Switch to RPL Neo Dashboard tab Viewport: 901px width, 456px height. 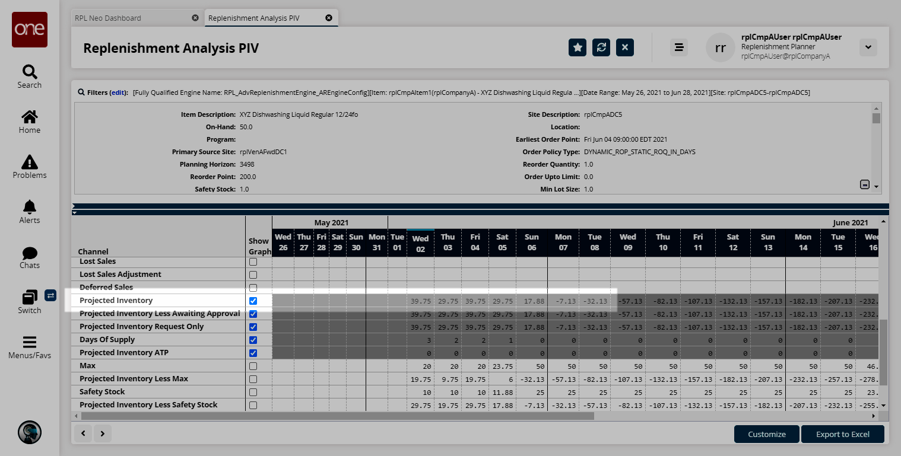click(108, 18)
